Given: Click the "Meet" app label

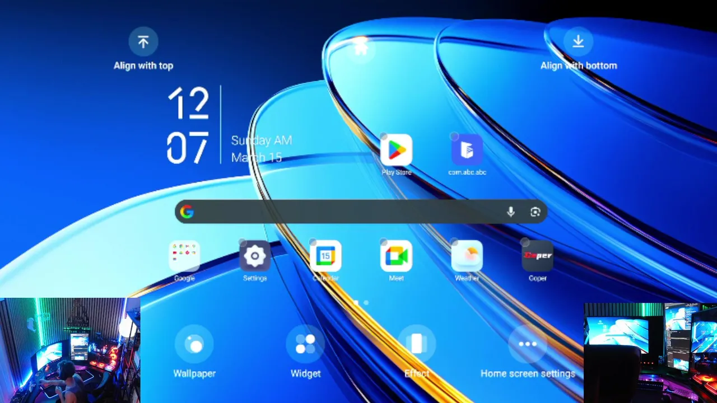Looking at the screenshot, I should click(396, 278).
